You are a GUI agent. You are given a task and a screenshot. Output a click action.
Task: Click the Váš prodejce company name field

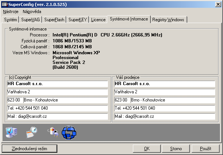tap(165, 84)
